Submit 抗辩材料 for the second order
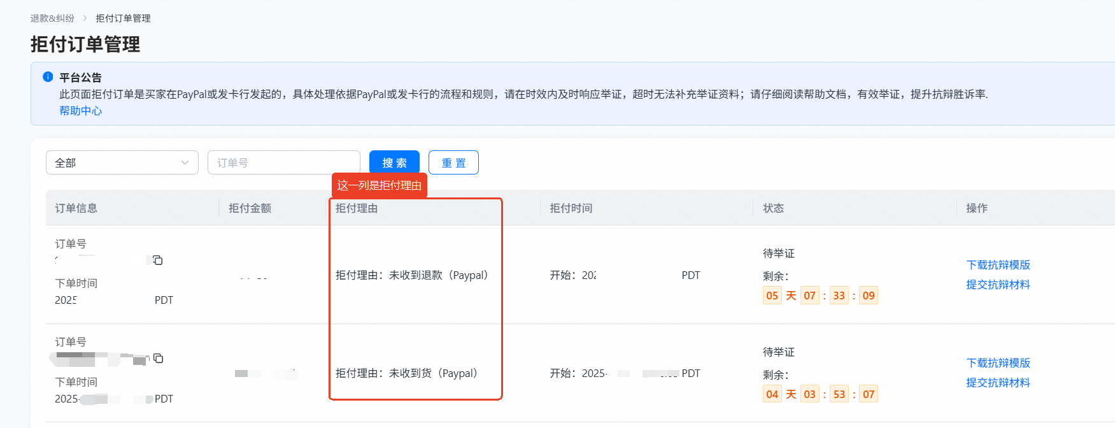This screenshot has width=1115, height=428. [x=998, y=383]
